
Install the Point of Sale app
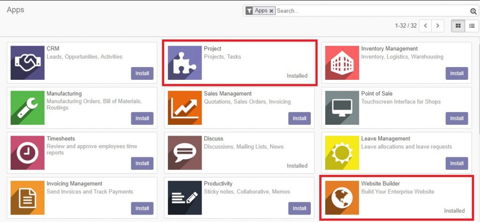point(457,118)
